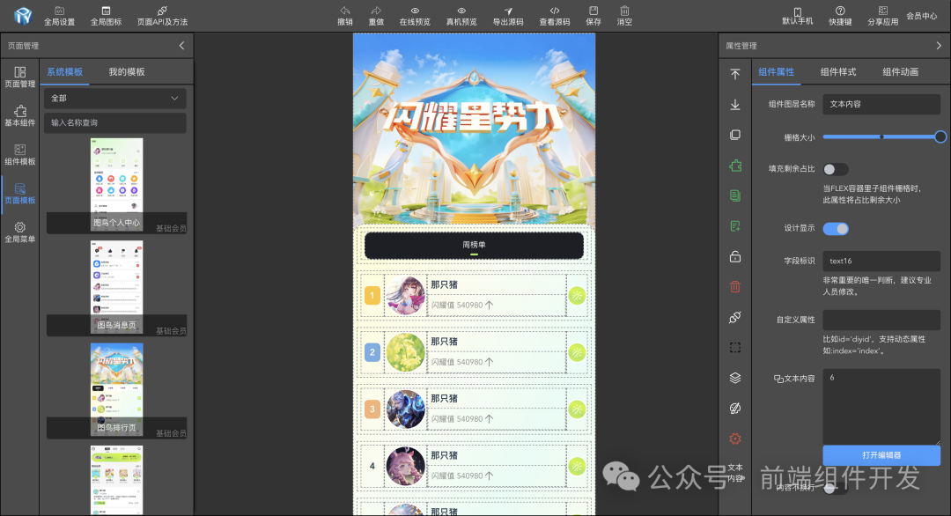Select the 图鸟个人中心 template thumbnail

[116, 185]
